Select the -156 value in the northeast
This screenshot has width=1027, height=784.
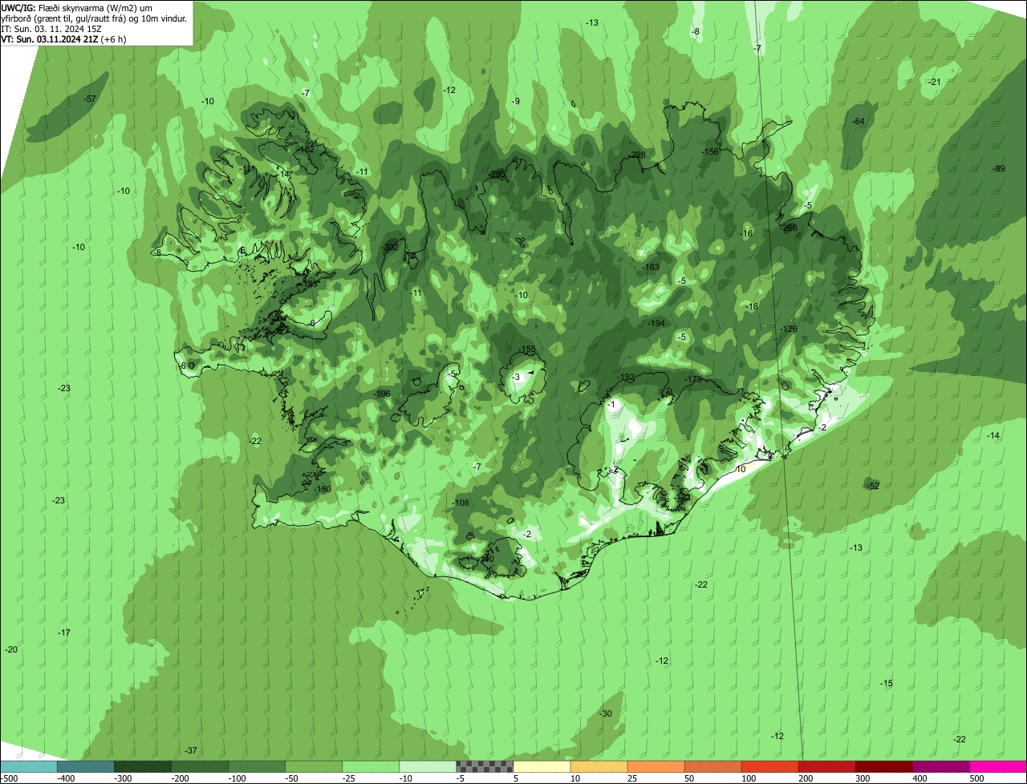pyautogui.click(x=710, y=152)
